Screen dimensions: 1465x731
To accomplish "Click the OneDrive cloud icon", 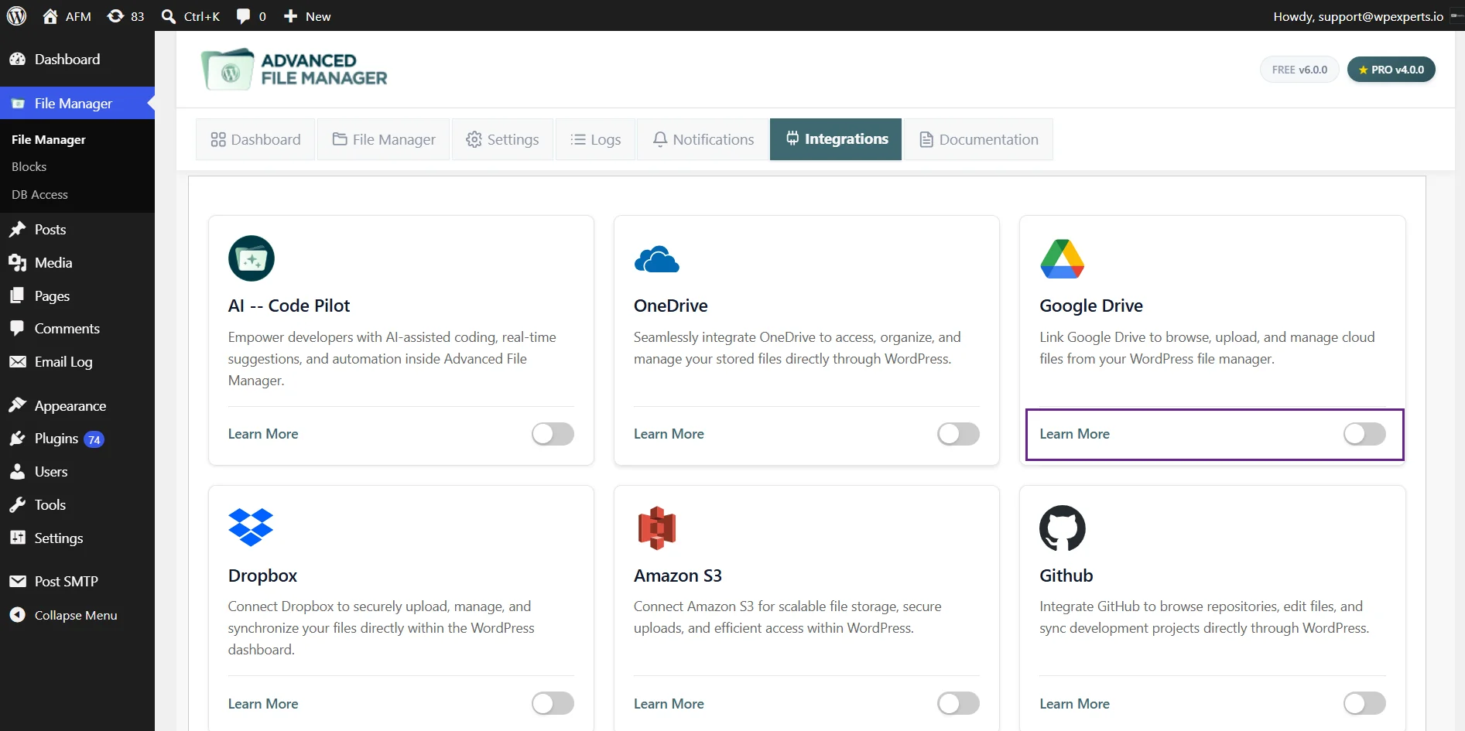I will [x=656, y=259].
